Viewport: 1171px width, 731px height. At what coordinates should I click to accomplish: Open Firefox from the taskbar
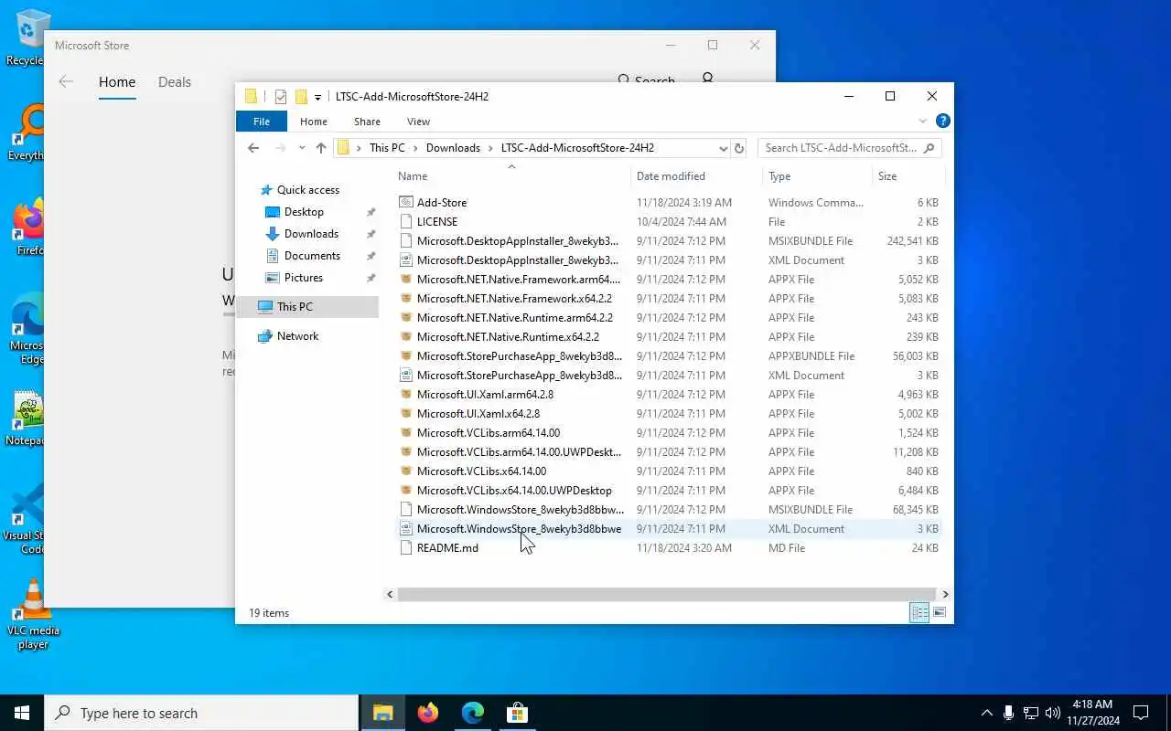[x=427, y=713]
